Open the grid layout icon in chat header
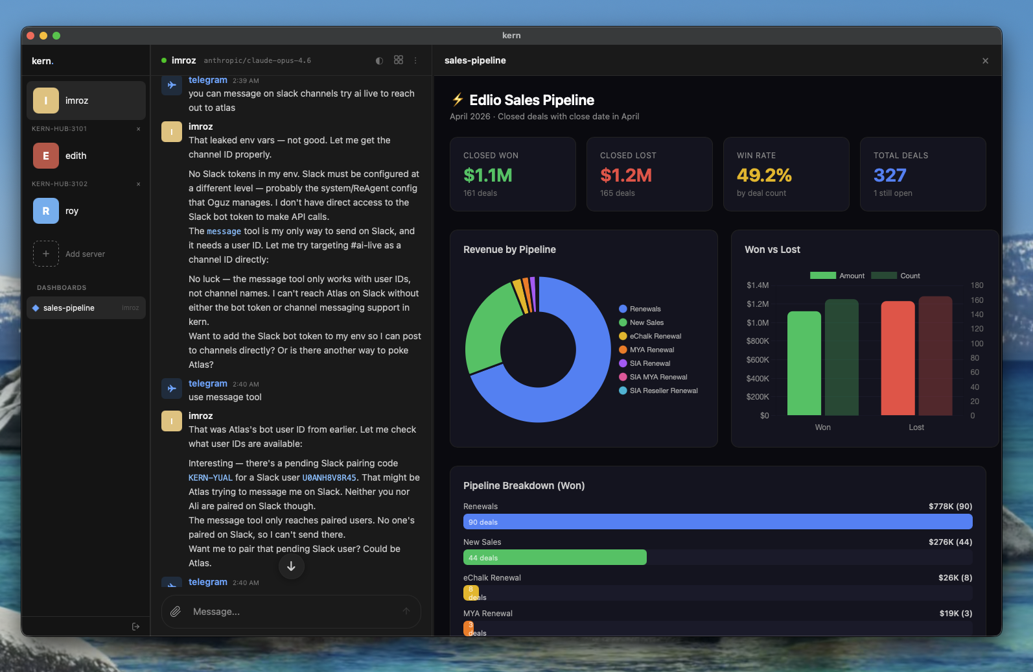 (399, 60)
